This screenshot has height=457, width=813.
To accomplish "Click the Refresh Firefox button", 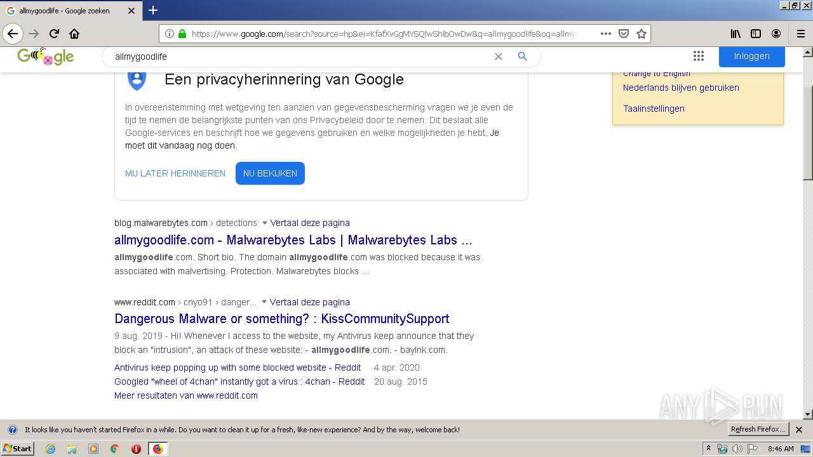I will 758,430.
